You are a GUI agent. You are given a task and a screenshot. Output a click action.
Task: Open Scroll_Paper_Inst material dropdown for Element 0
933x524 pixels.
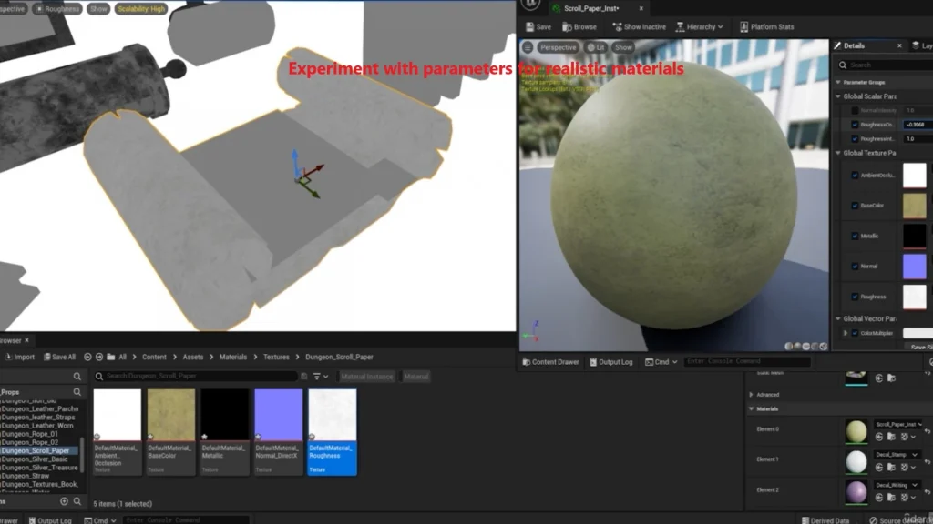[898, 424]
